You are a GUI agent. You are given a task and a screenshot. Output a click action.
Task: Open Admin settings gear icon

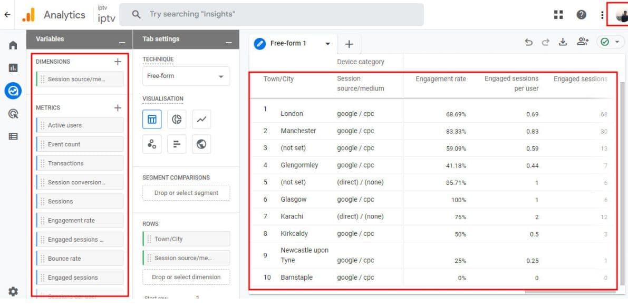pyautogui.click(x=13, y=291)
